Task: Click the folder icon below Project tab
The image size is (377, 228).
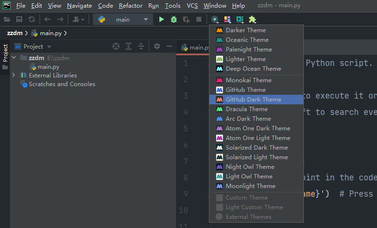Action: (5, 67)
